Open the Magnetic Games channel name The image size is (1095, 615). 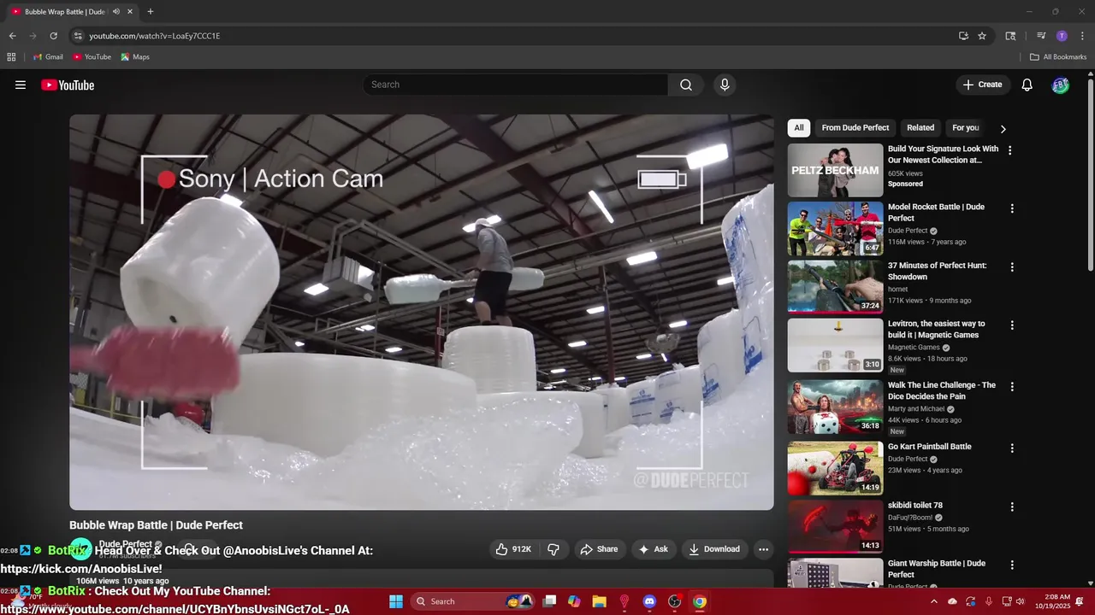914,348
